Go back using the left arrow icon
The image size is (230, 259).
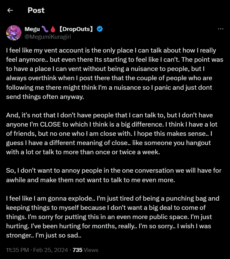click(10, 10)
